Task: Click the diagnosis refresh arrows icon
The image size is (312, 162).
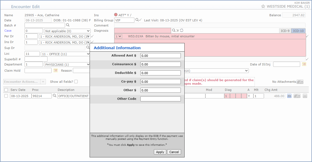Action: tap(181, 30)
